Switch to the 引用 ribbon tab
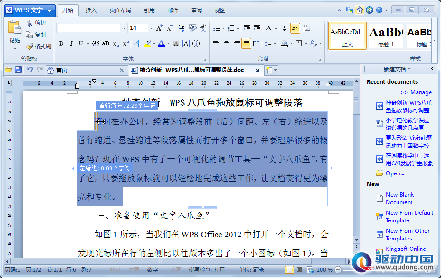441x278 pixels. click(149, 10)
